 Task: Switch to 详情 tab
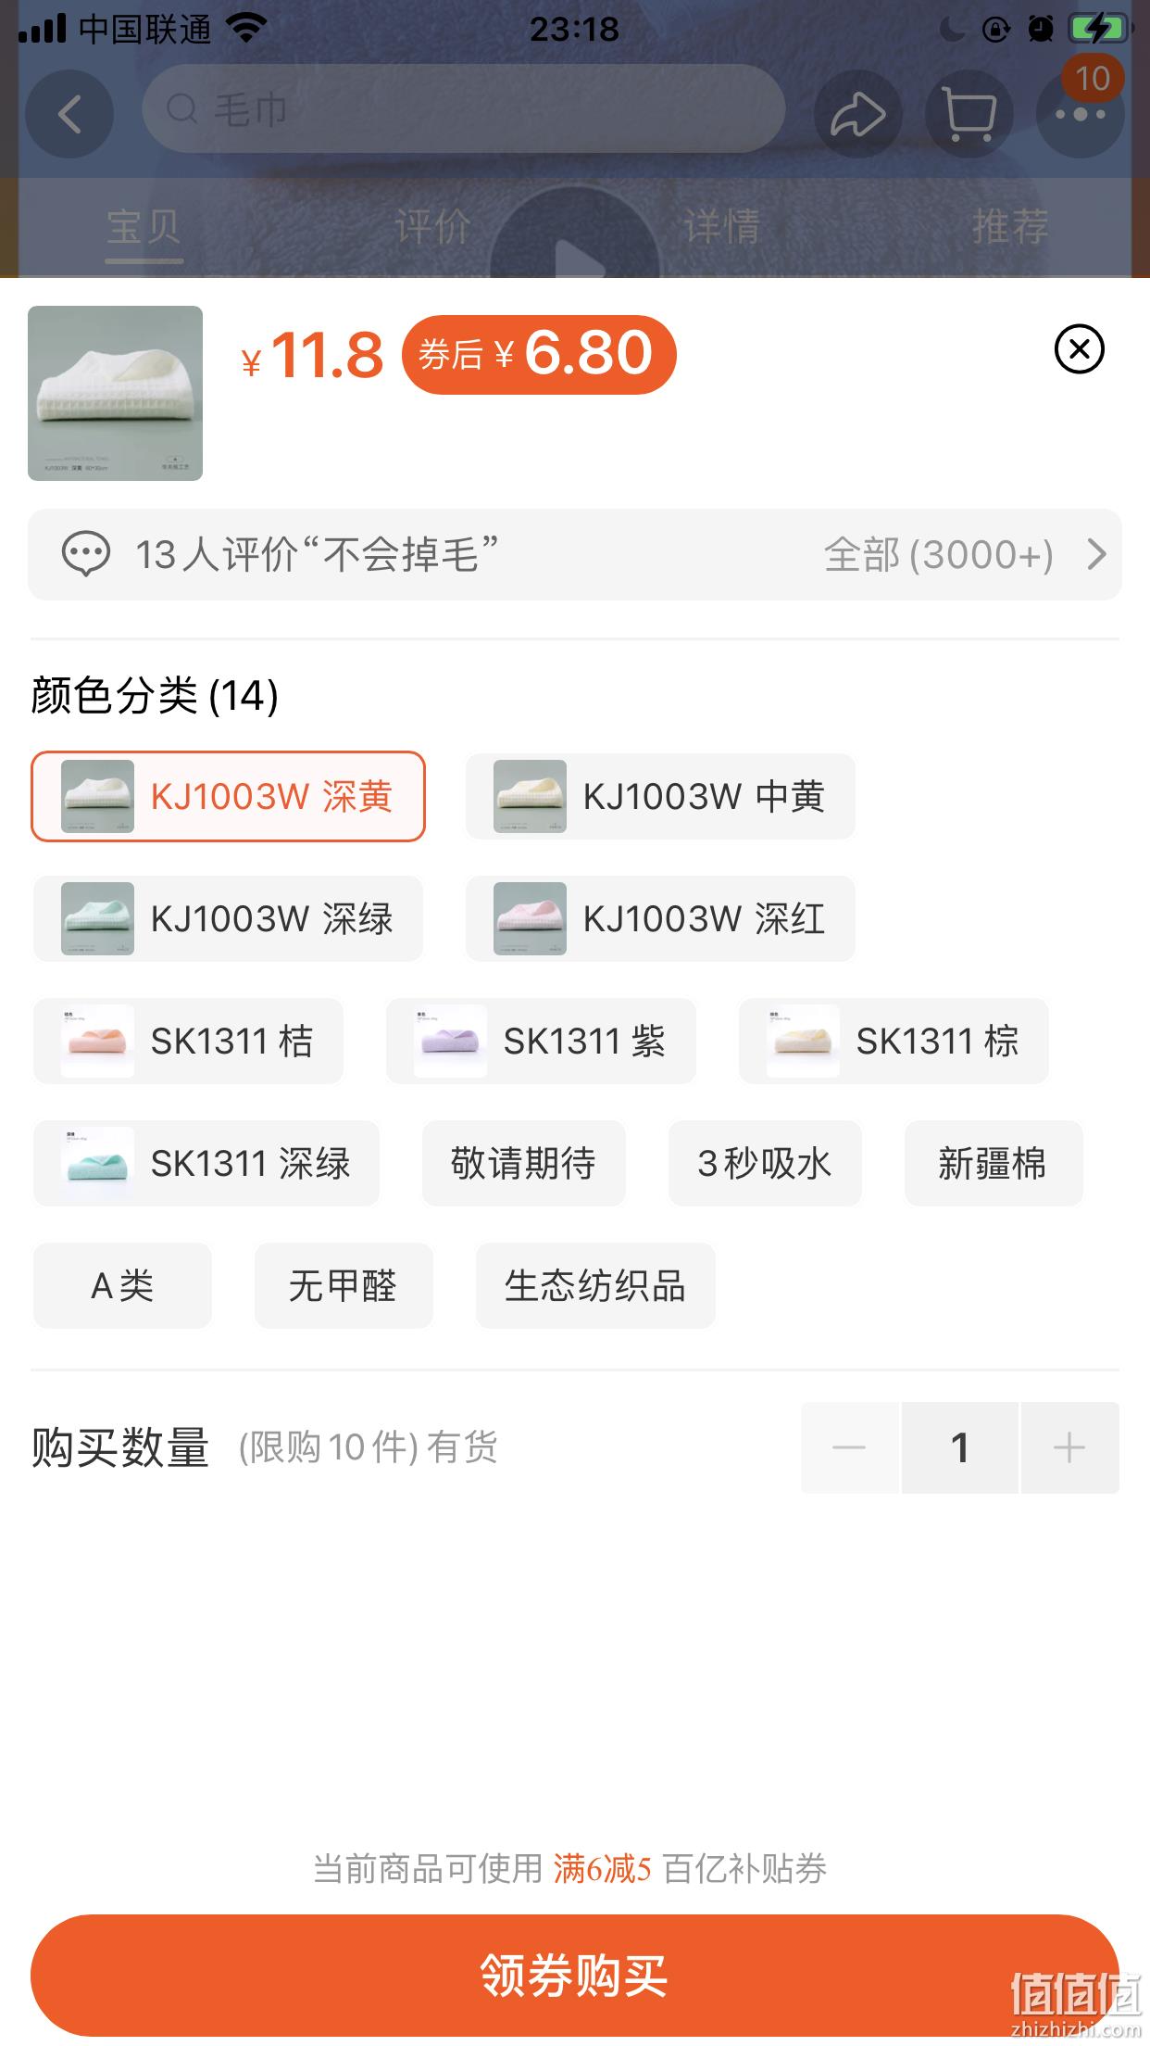[721, 227]
